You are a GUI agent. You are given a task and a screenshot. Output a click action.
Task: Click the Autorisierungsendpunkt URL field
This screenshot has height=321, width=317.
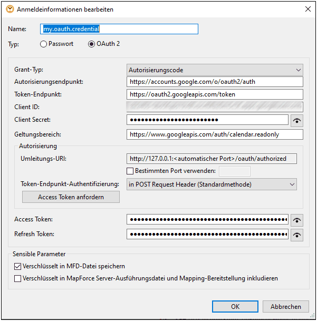coord(215,82)
